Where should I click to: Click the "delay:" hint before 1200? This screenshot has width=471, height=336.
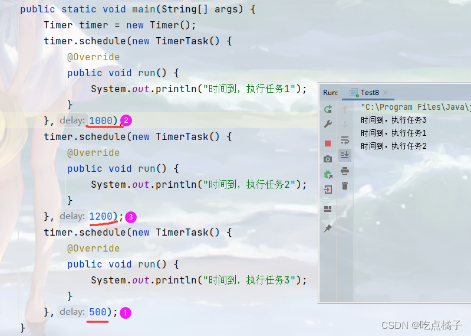(72, 216)
